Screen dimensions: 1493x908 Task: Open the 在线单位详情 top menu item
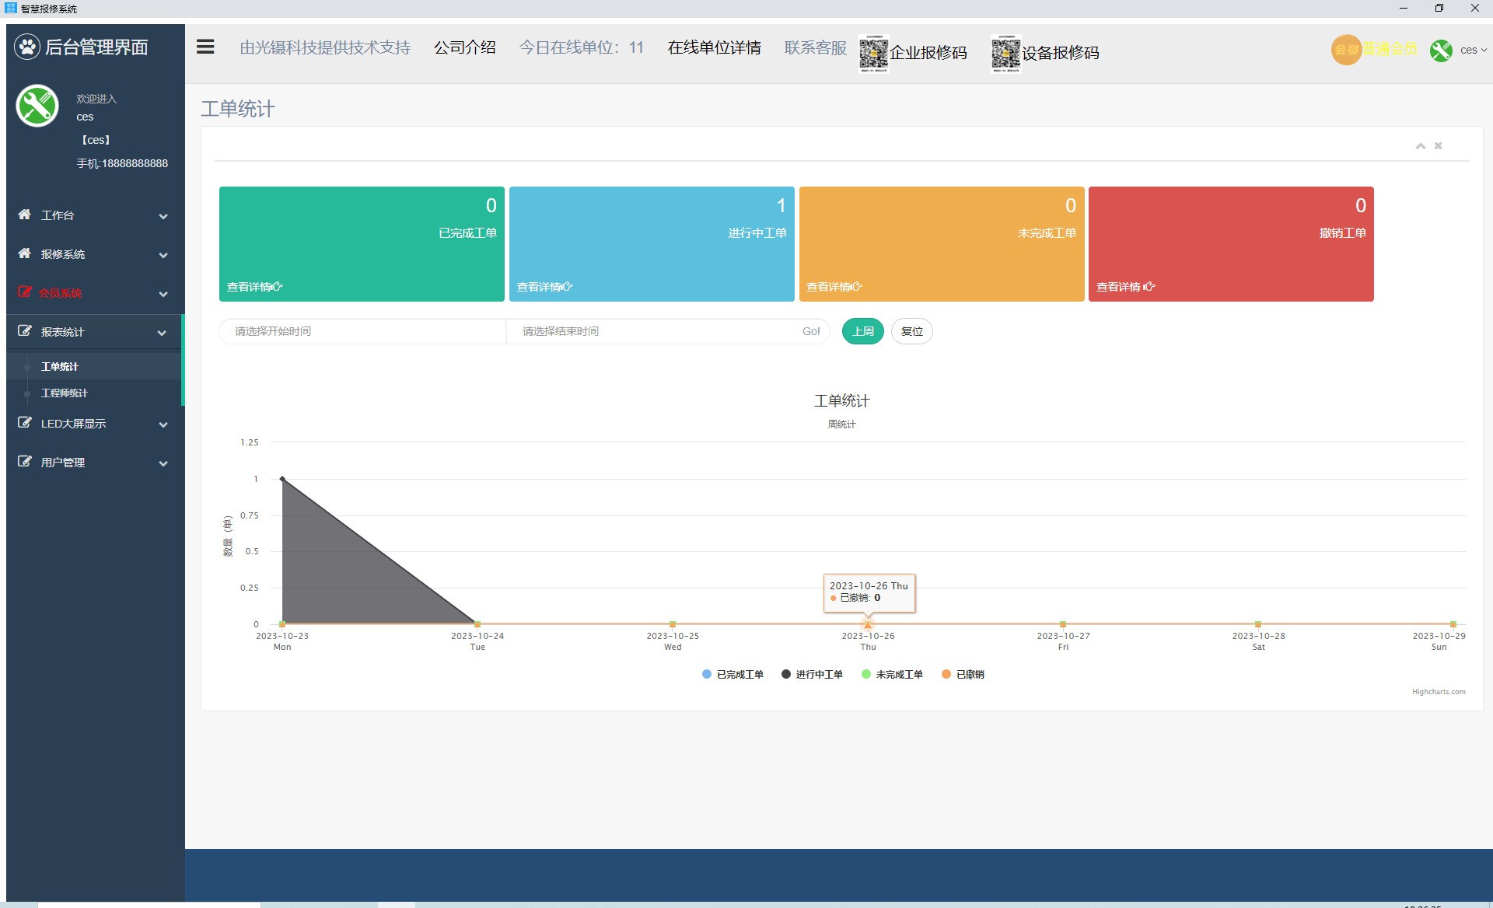coord(714,48)
